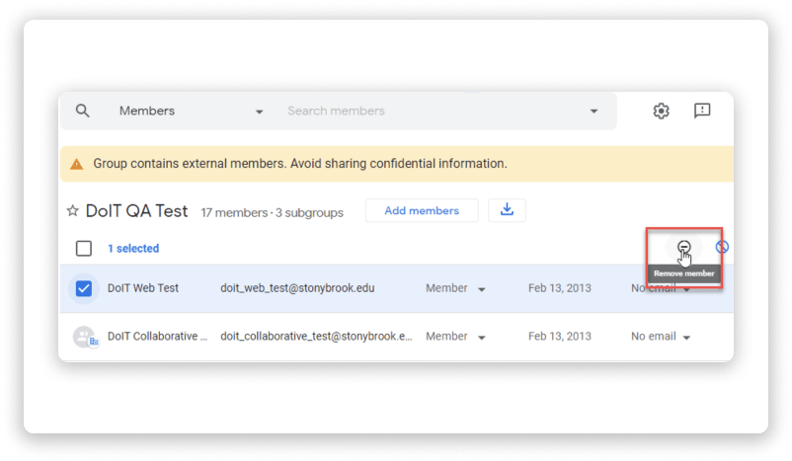Image resolution: width=792 pixels, height=461 pixels.
Task: Star the DoIT QA Test group
Action: click(72, 211)
